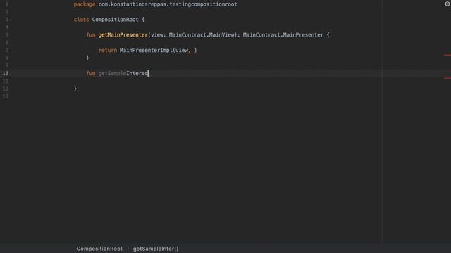
Task: Click CompositionRoot in the breadcrumb bar
Action: click(x=99, y=249)
